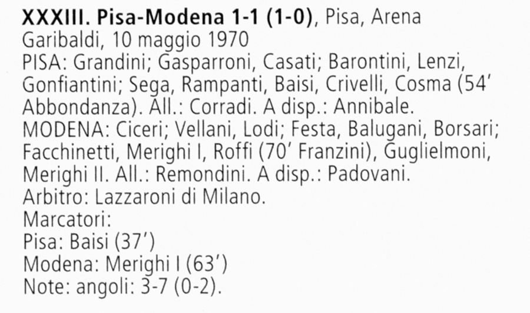The image size is (530, 313).
Task: Click the reserve name 'Annibale'
Action: click(372, 107)
